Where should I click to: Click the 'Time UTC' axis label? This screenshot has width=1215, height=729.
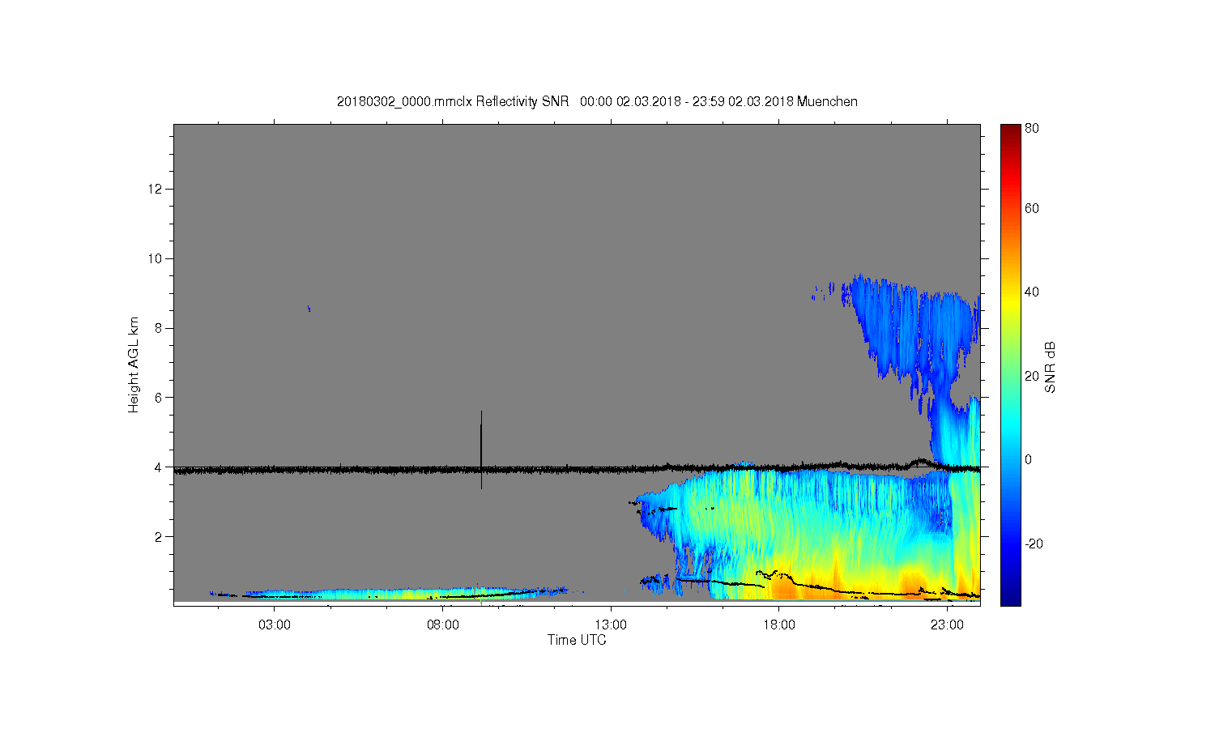point(577,640)
